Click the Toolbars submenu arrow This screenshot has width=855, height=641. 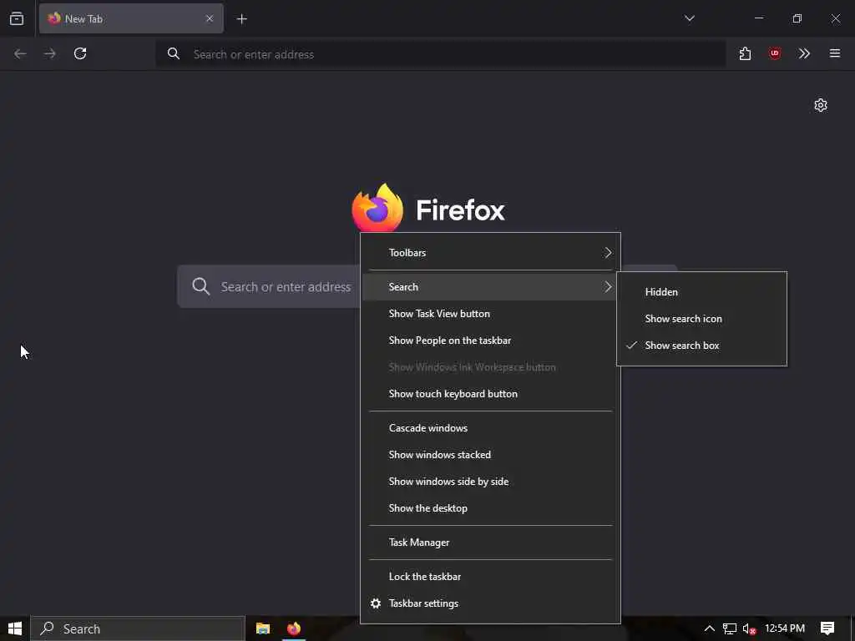[x=608, y=252]
